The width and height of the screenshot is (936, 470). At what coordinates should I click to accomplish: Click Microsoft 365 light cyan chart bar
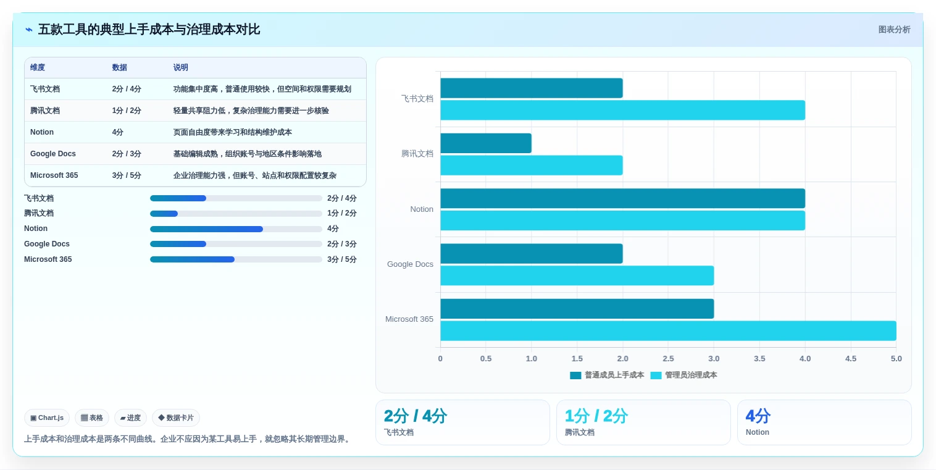[x=668, y=331]
